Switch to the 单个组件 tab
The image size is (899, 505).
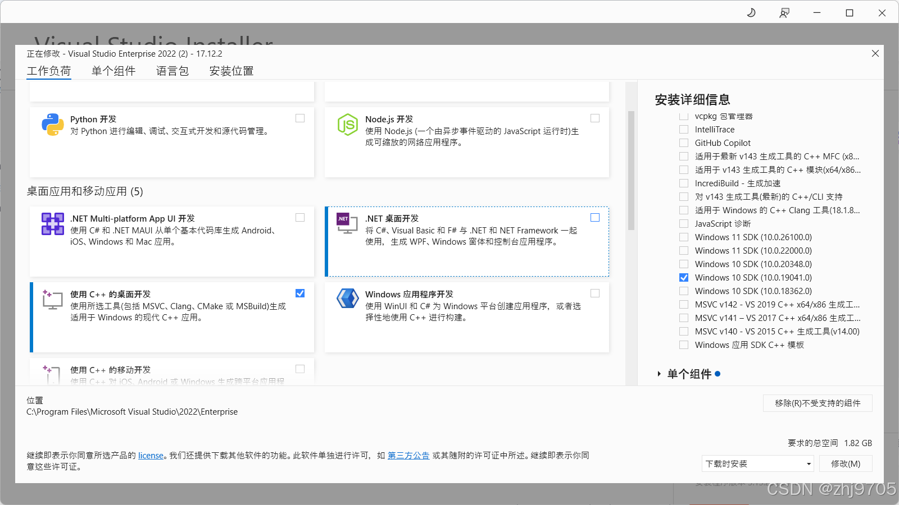coord(113,71)
